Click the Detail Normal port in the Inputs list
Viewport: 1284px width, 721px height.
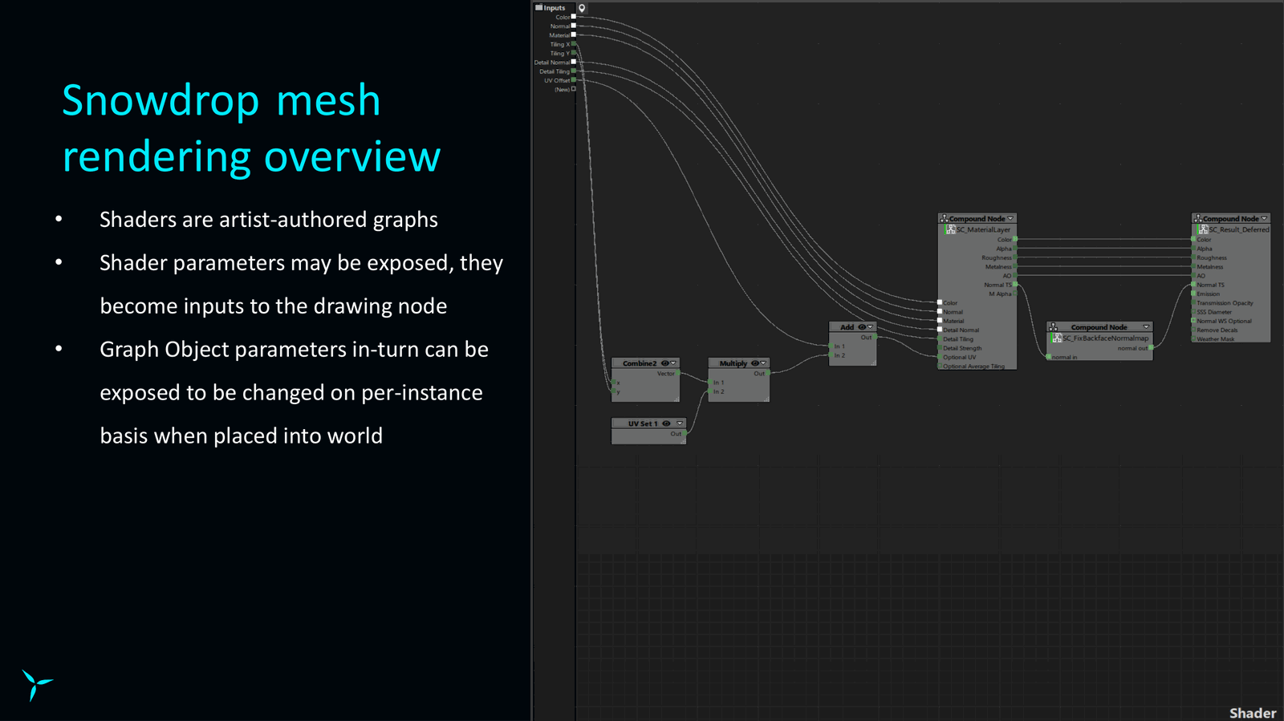(573, 62)
